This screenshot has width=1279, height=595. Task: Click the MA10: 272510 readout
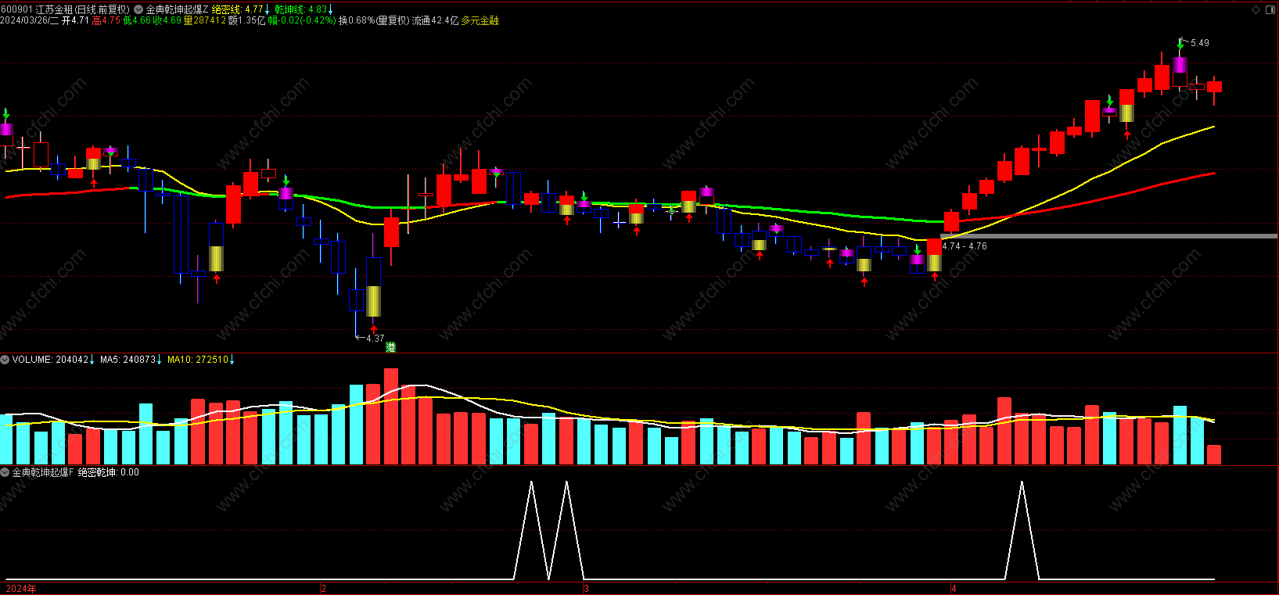click(x=198, y=360)
